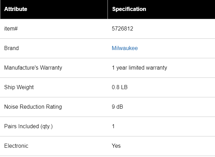Click the Milwaukee brand link
Image resolution: width=215 pixels, height=157 pixels.
click(125, 48)
